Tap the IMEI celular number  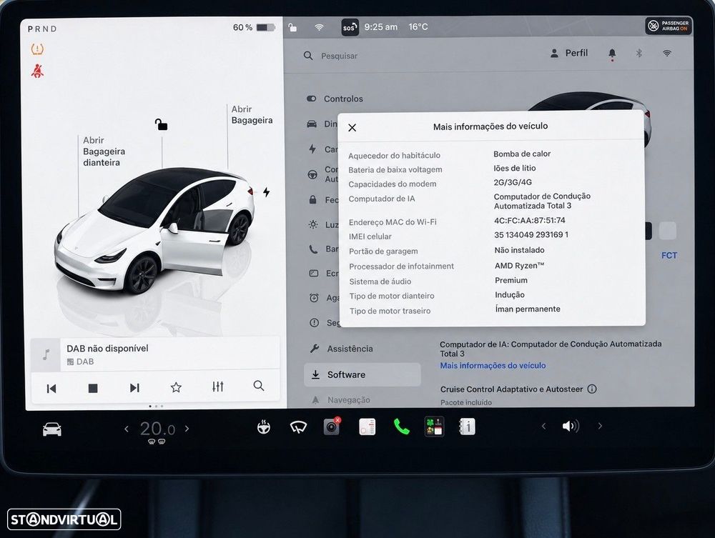(531, 235)
